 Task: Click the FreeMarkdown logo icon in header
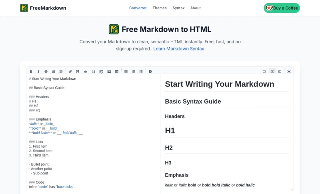(24, 8)
